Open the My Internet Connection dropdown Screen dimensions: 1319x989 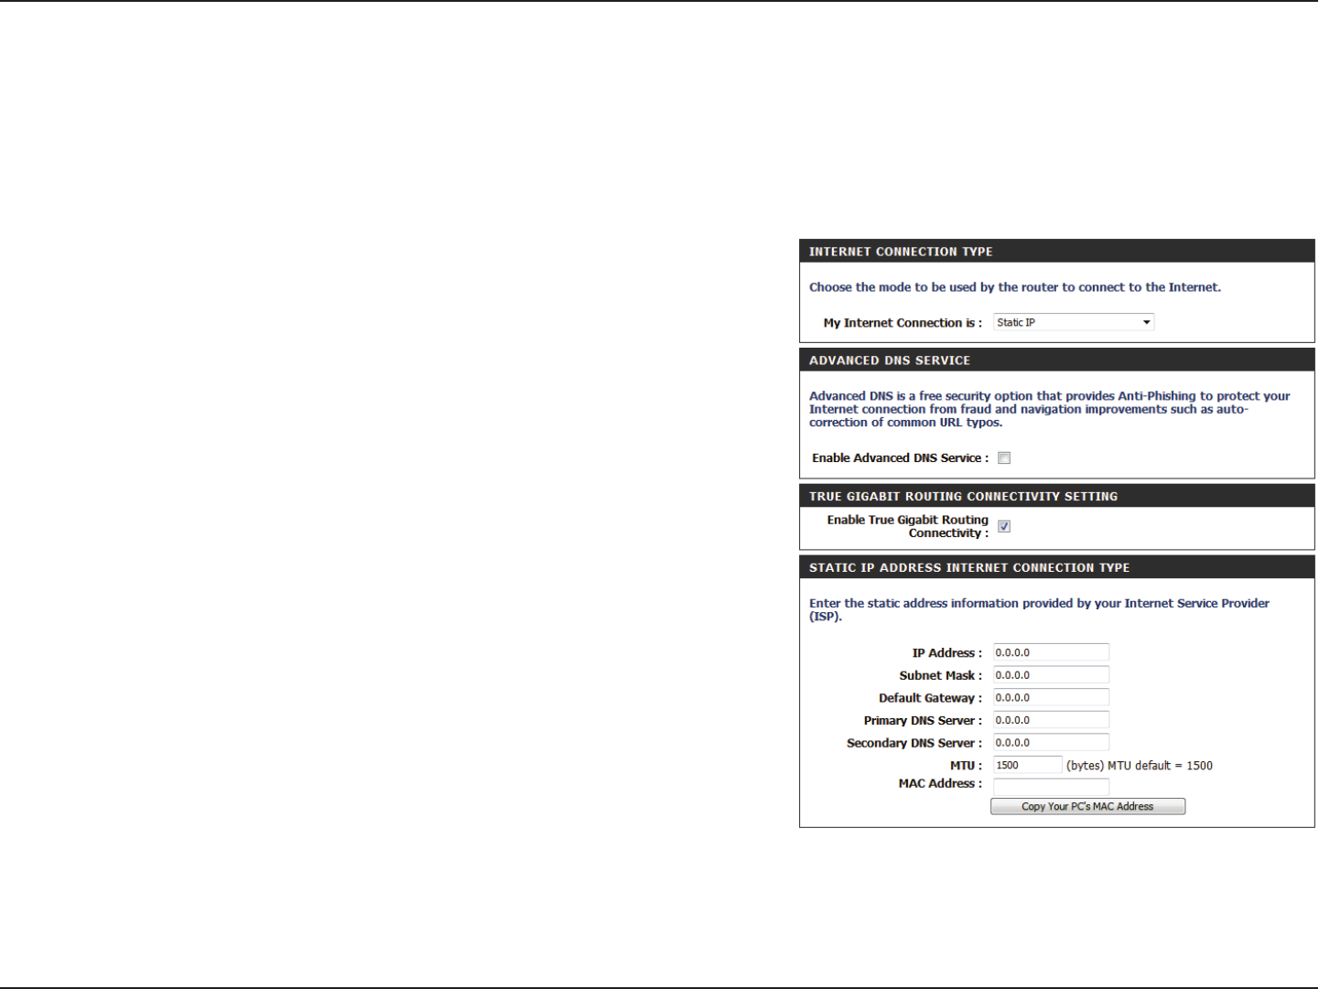coord(1074,322)
